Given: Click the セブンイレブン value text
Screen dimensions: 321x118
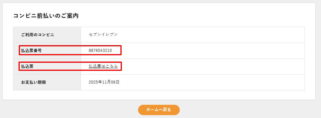Looking at the screenshot, I should click(103, 35).
